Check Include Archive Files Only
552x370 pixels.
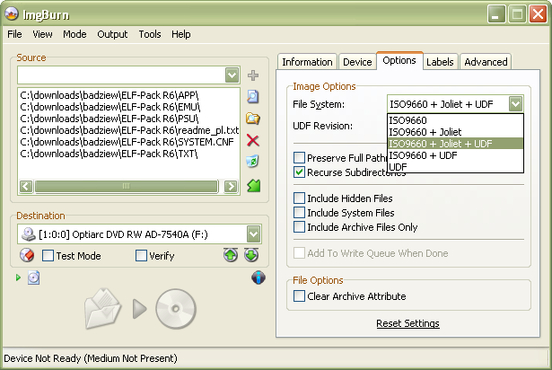coord(299,227)
